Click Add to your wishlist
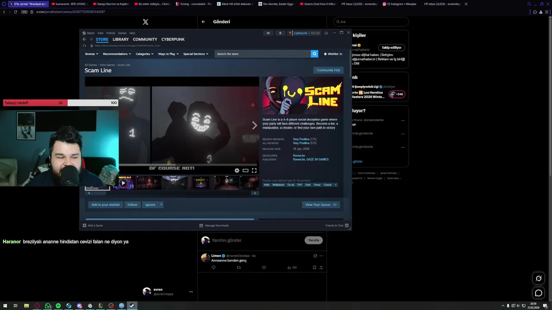The width and height of the screenshot is (552, 310). click(106, 205)
